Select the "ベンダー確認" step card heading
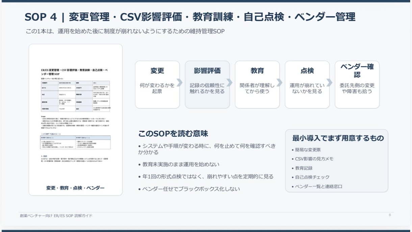This screenshot has height=232, width=412. [x=357, y=70]
